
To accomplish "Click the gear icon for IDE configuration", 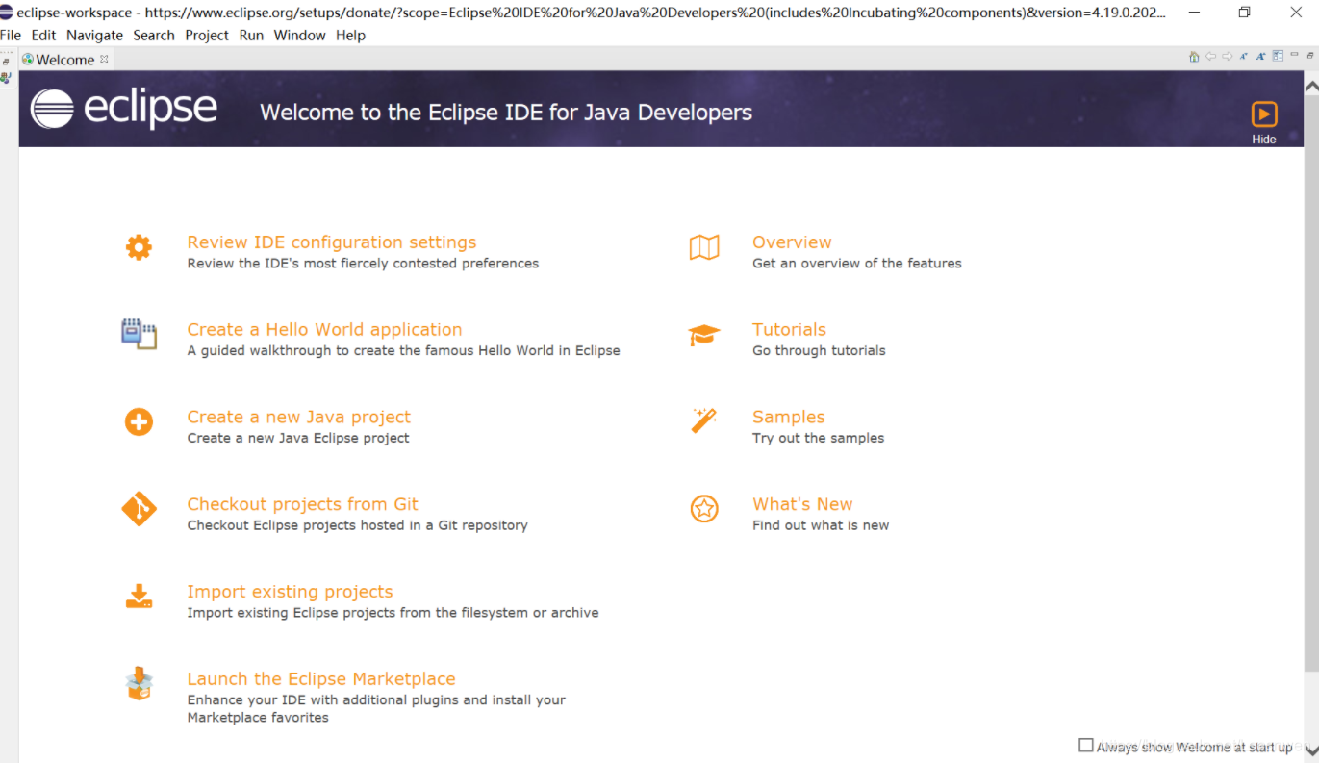I will 139,247.
